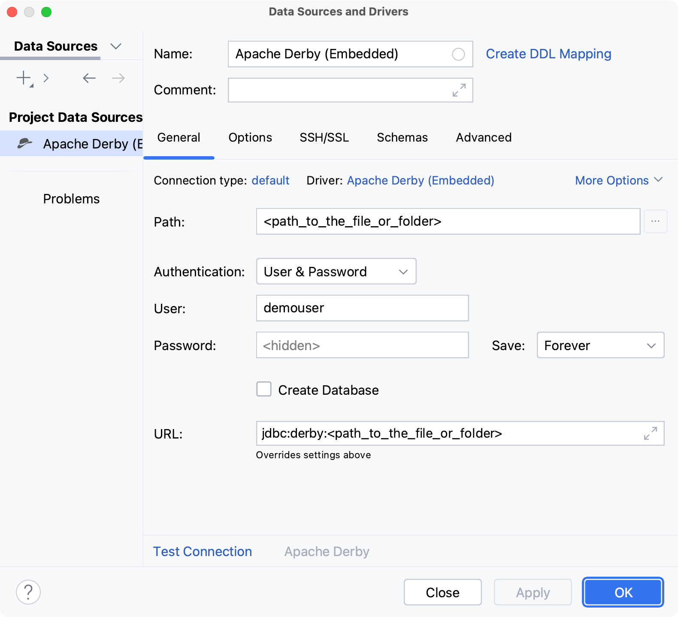Enable the Create Database checkbox
The image size is (678, 617).
(264, 390)
